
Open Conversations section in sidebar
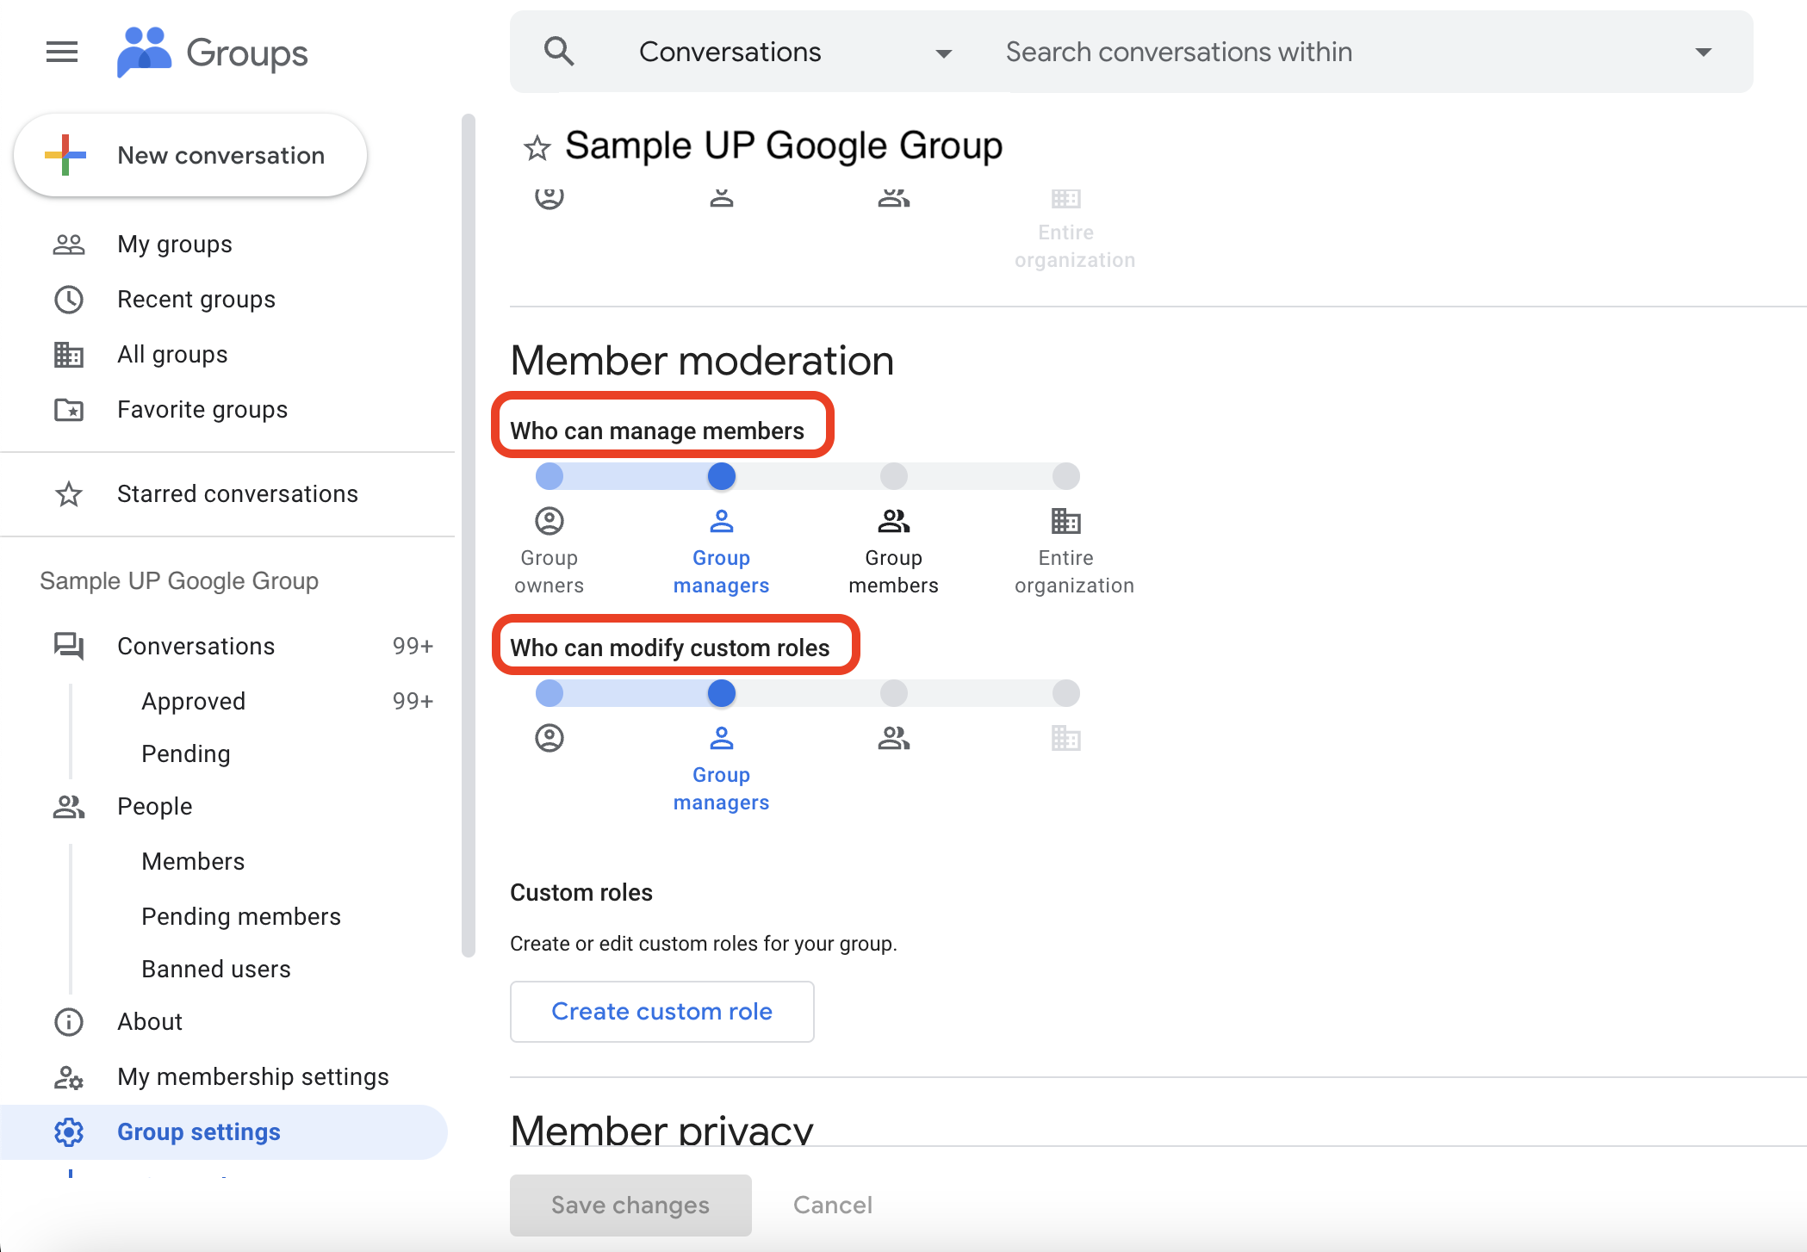[227, 646]
